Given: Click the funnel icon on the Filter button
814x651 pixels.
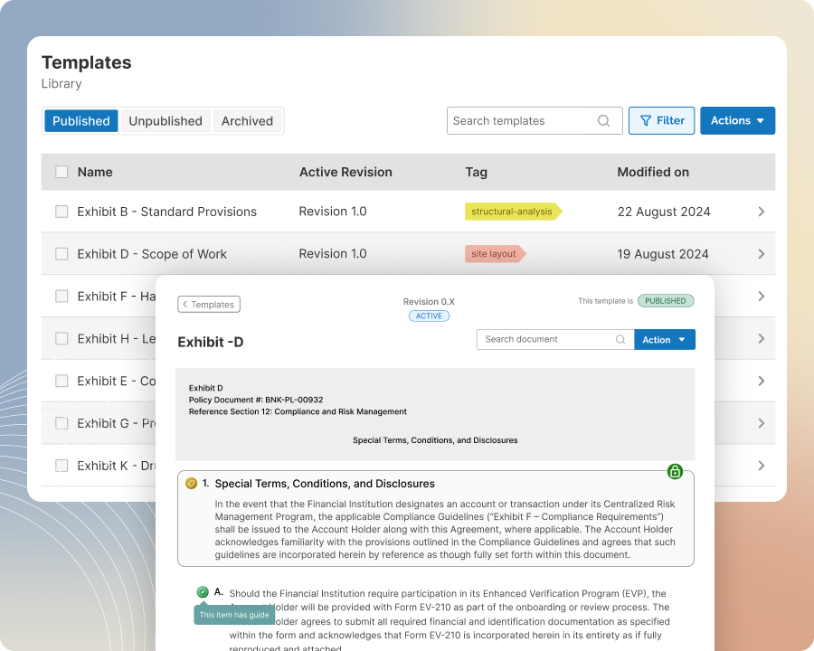Looking at the screenshot, I should coord(646,120).
